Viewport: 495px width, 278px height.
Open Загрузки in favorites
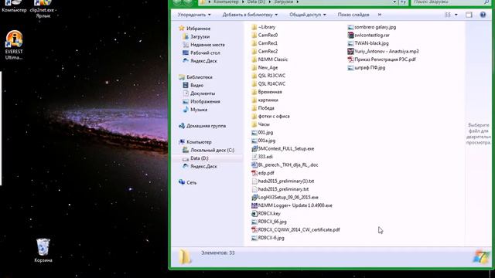(x=196, y=36)
